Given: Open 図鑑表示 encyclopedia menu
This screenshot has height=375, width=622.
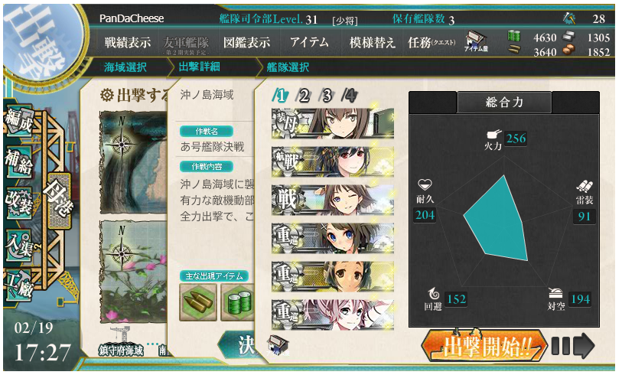Looking at the screenshot, I should (x=247, y=42).
